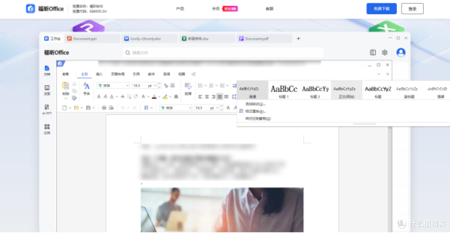450x233 pixels.
Task: Open AI PPT in the left sidebar
Action: (47, 109)
